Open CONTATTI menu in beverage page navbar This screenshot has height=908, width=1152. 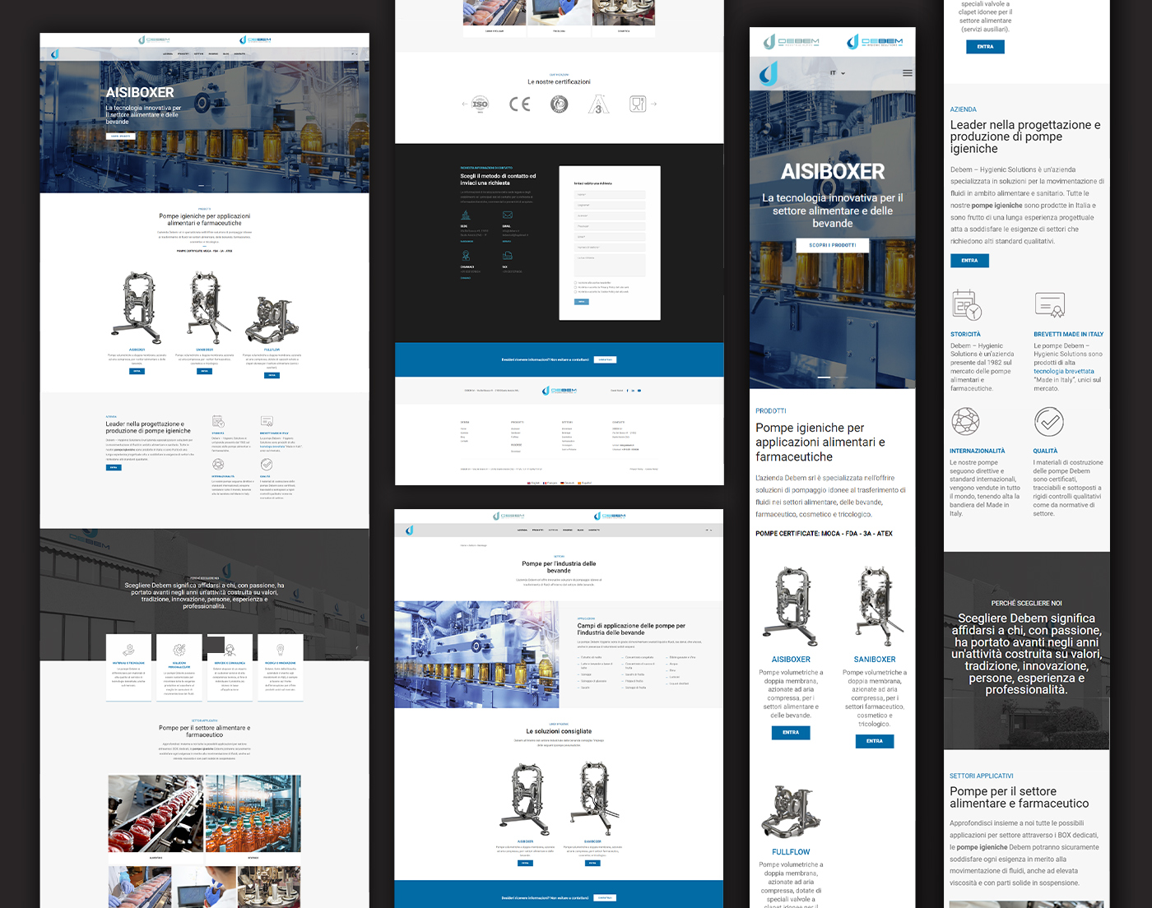click(594, 530)
